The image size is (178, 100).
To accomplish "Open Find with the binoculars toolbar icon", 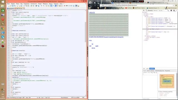I will (36, 6).
